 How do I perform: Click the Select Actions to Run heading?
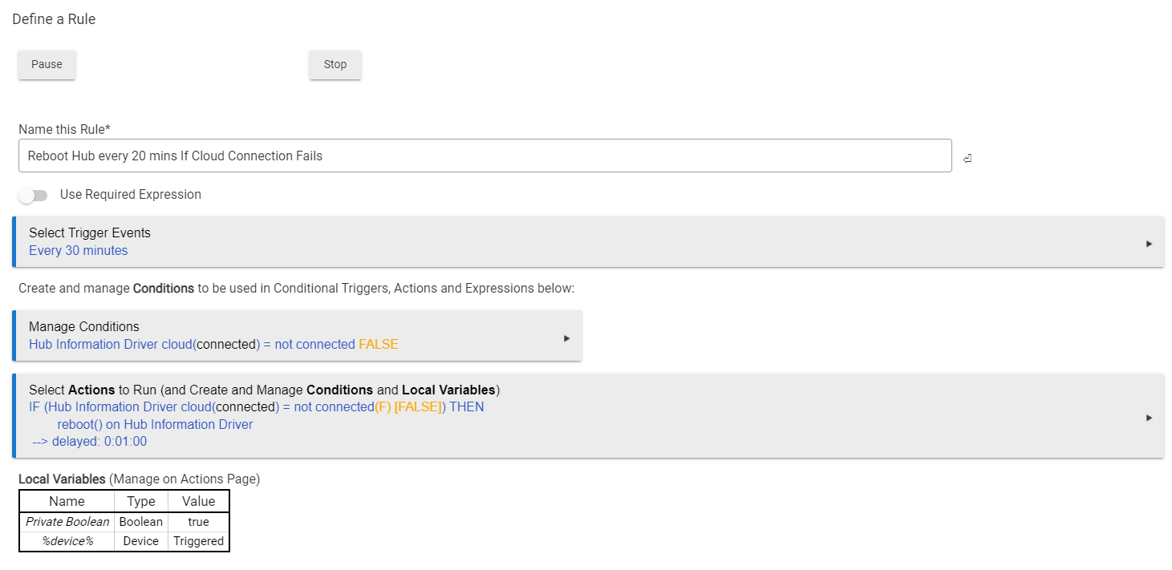[x=265, y=390]
